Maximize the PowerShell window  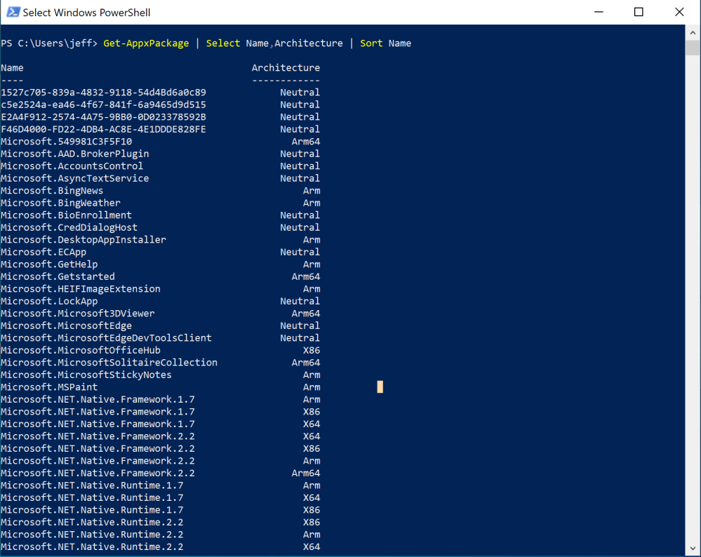click(639, 12)
